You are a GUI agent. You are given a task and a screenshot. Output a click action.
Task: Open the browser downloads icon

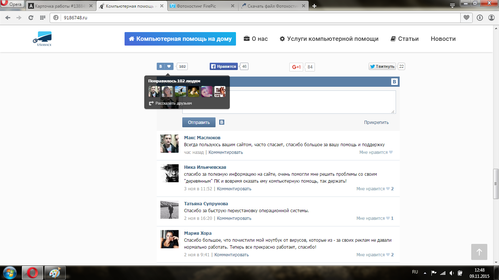point(480,17)
